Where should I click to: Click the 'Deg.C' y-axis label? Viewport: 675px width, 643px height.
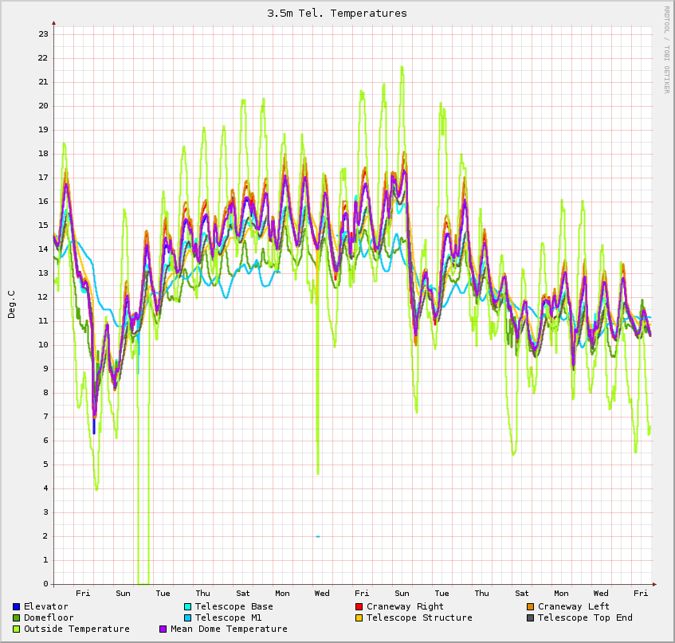[x=11, y=304]
